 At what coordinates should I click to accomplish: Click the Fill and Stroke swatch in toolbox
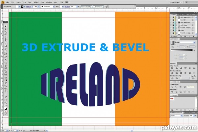[x=6, y=109]
